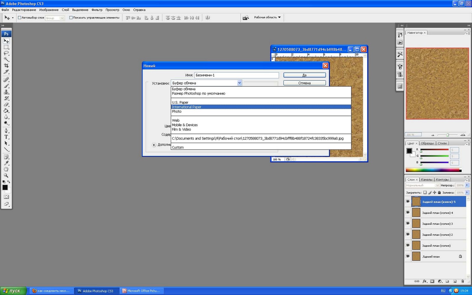Toggle Quick Mask mode icon
Image resolution: width=472 pixels, height=295 pixels.
6,197
